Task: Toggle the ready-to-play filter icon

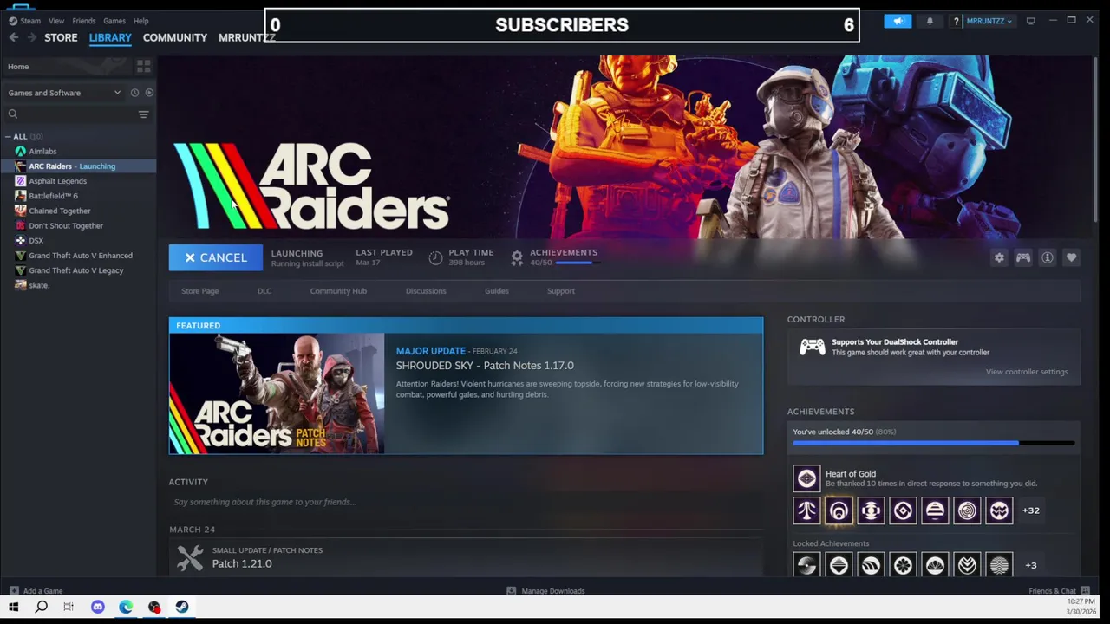Action: 149,93
